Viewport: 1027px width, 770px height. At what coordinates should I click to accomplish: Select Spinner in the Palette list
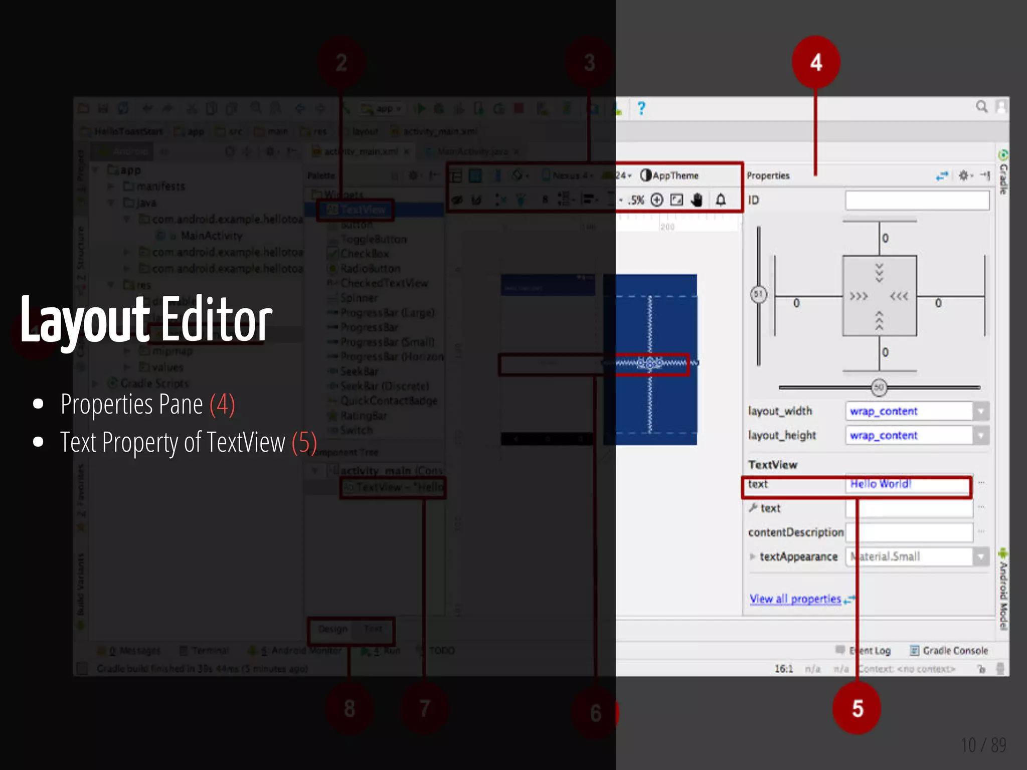click(x=359, y=298)
